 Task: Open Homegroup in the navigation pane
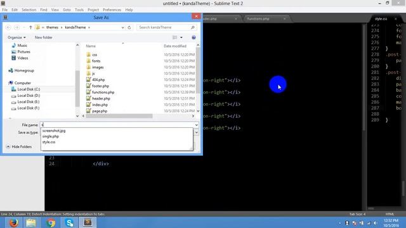[24, 70]
